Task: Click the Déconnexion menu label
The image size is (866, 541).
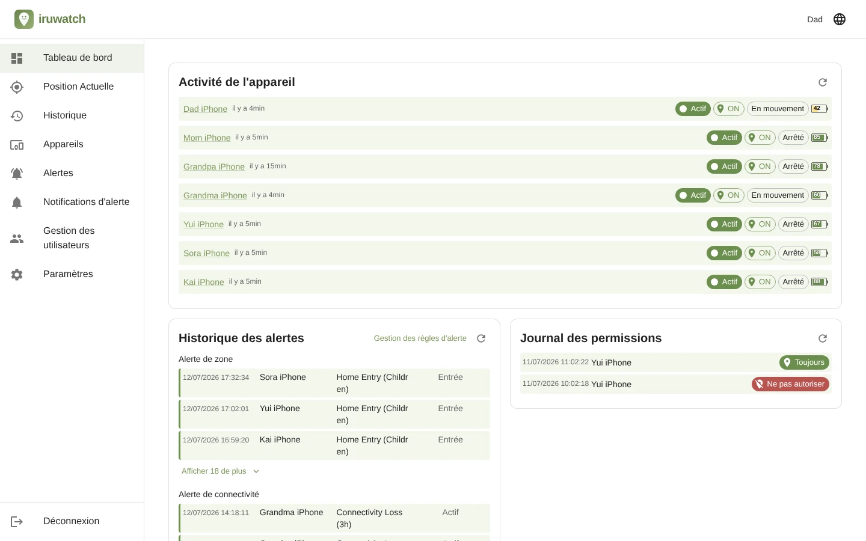Action: click(72, 521)
